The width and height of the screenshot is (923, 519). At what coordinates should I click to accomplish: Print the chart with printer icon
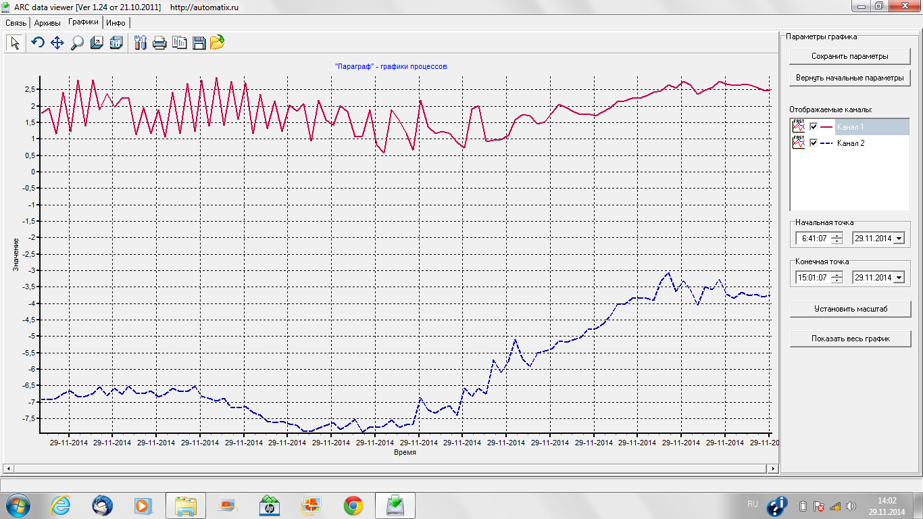pyautogui.click(x=159, y=43)
